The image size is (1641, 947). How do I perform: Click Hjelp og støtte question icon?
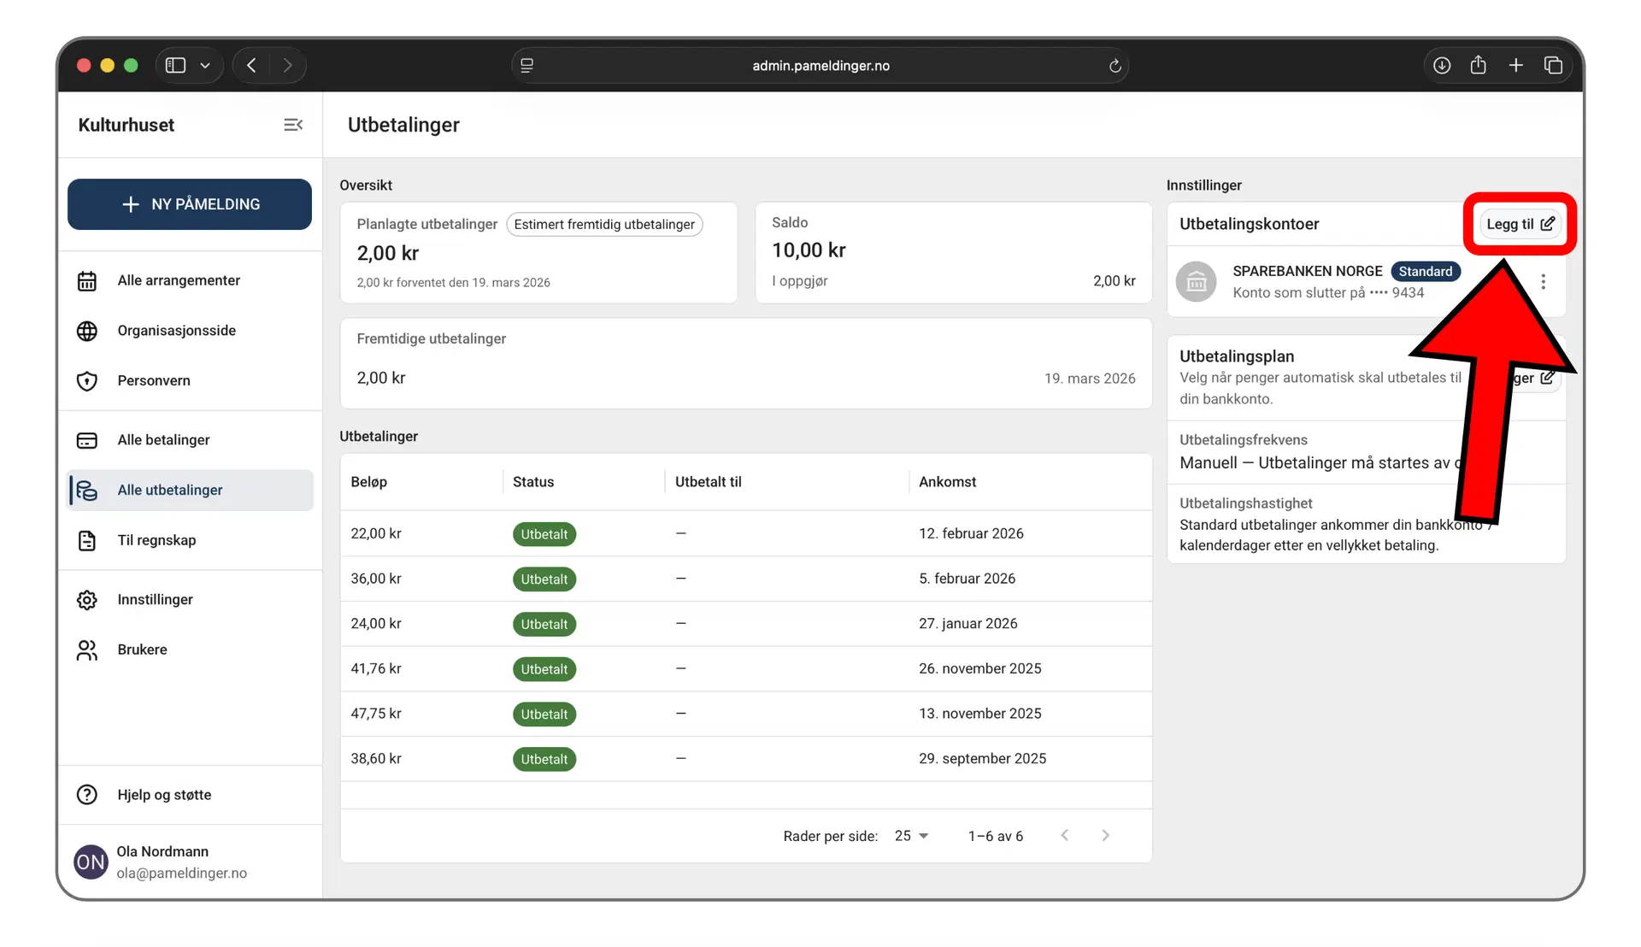point(87,795)
